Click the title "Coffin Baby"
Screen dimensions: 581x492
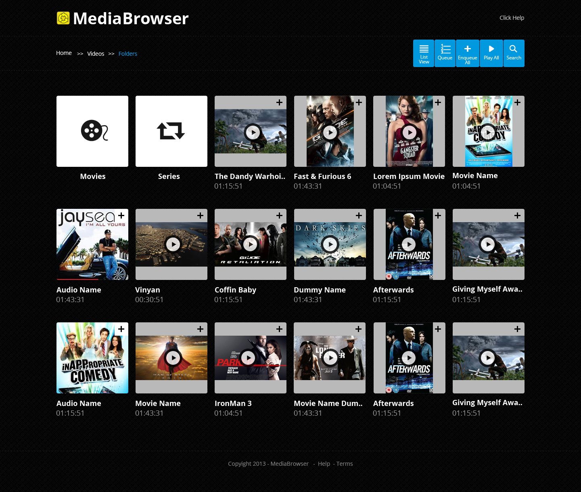tap(235, 290)
